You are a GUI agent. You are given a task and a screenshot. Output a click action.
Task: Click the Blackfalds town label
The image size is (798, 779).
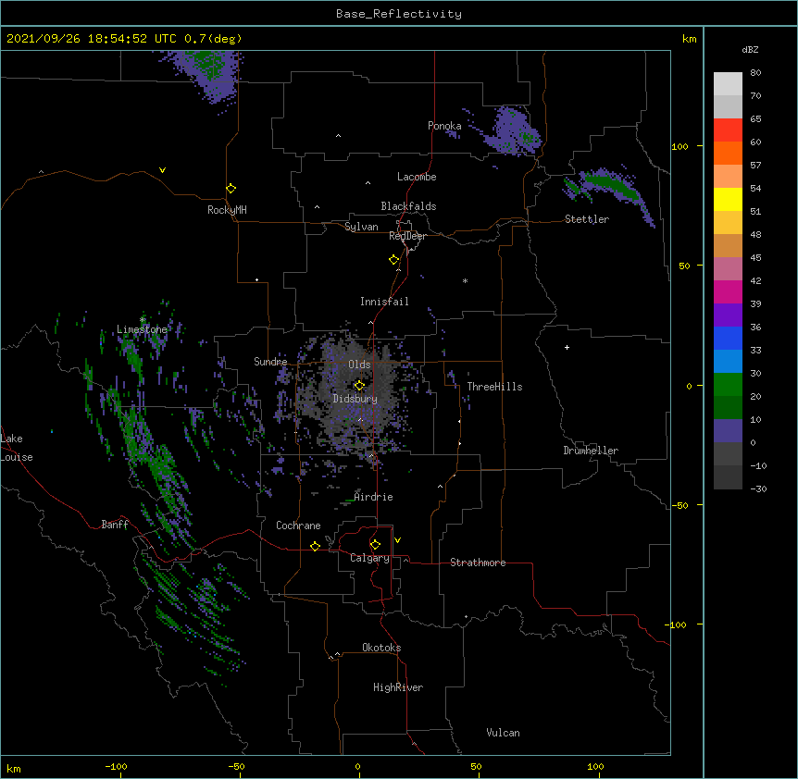[408, 206]
